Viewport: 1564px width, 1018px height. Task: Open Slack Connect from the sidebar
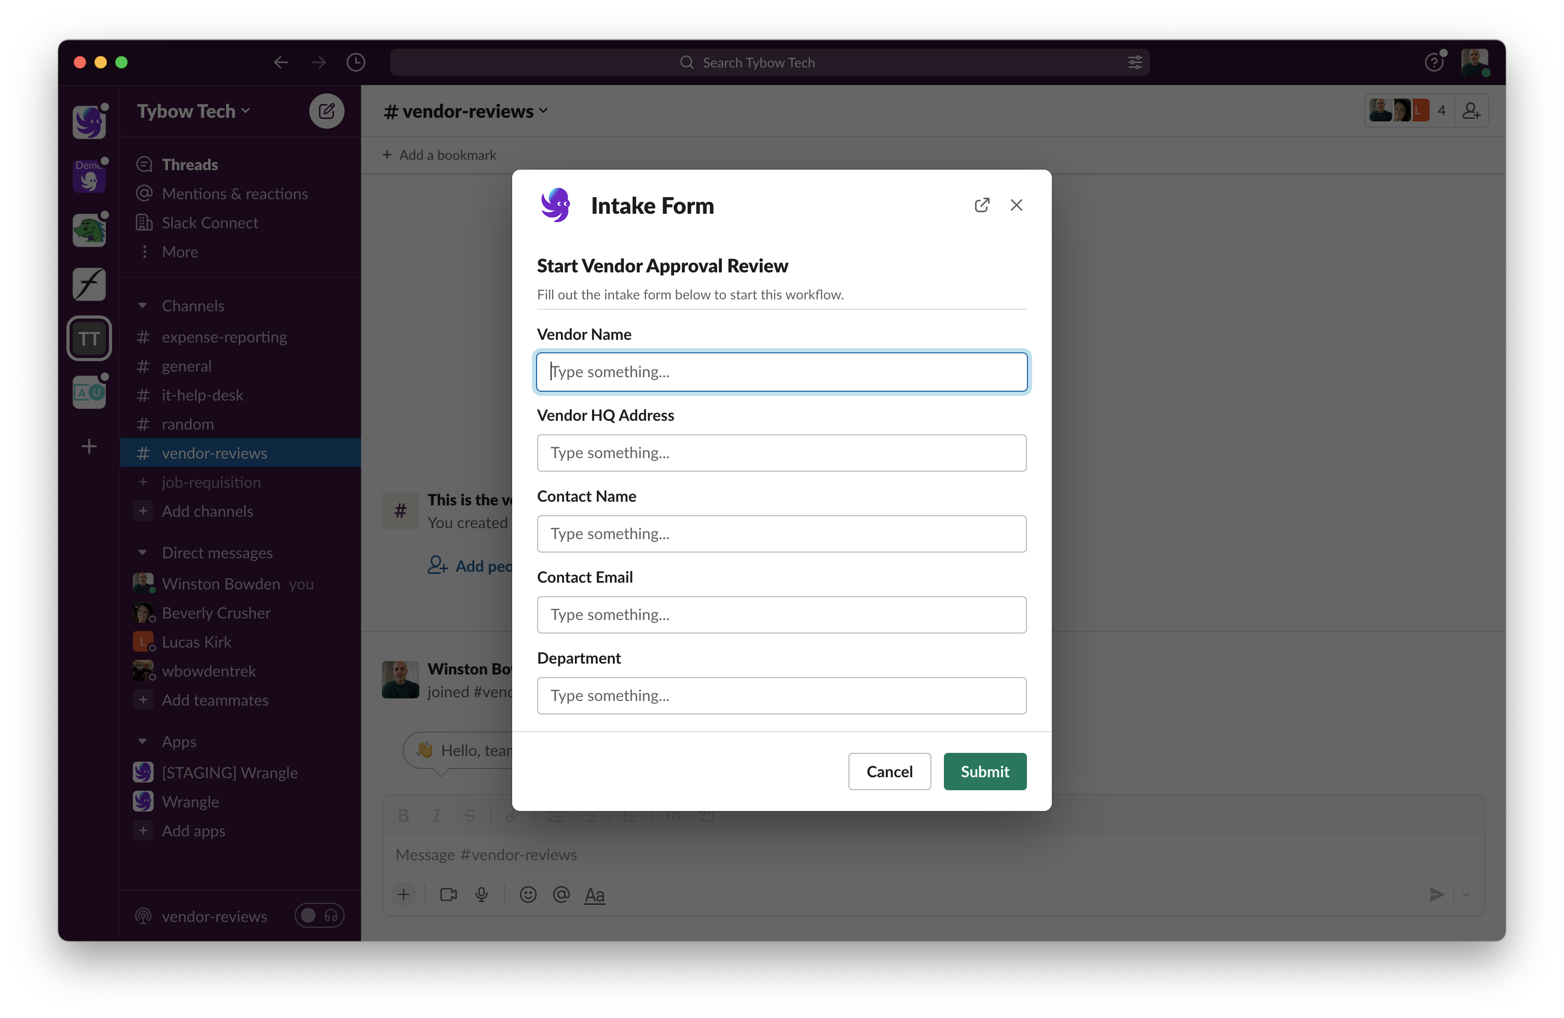coord(210,223)
